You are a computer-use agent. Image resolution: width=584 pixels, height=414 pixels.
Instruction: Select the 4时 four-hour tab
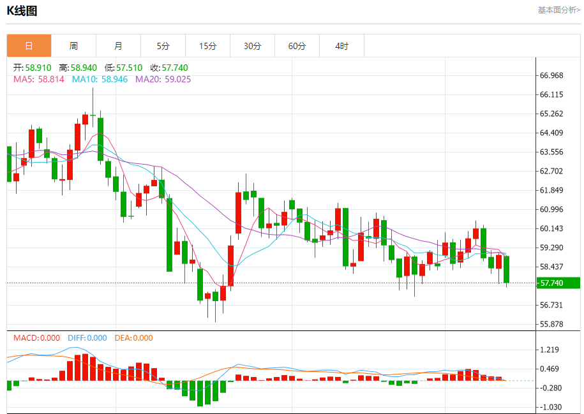[x=341, y=46]
